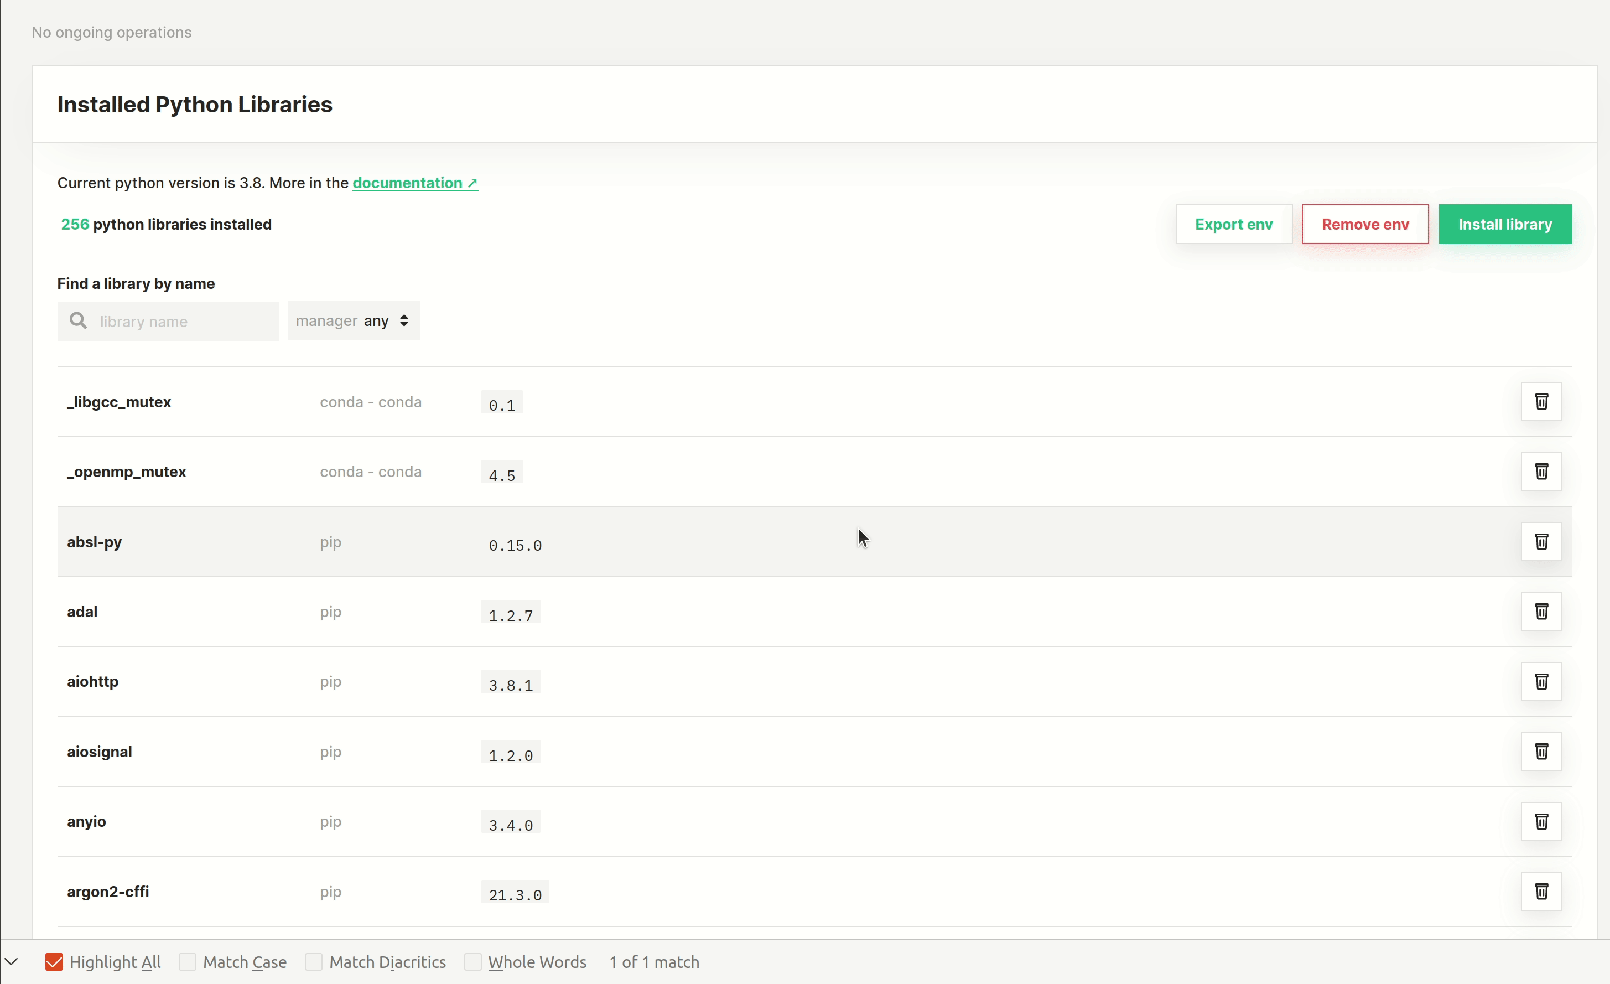
Task: Click version 21.3.0 value
Action: 515,895
